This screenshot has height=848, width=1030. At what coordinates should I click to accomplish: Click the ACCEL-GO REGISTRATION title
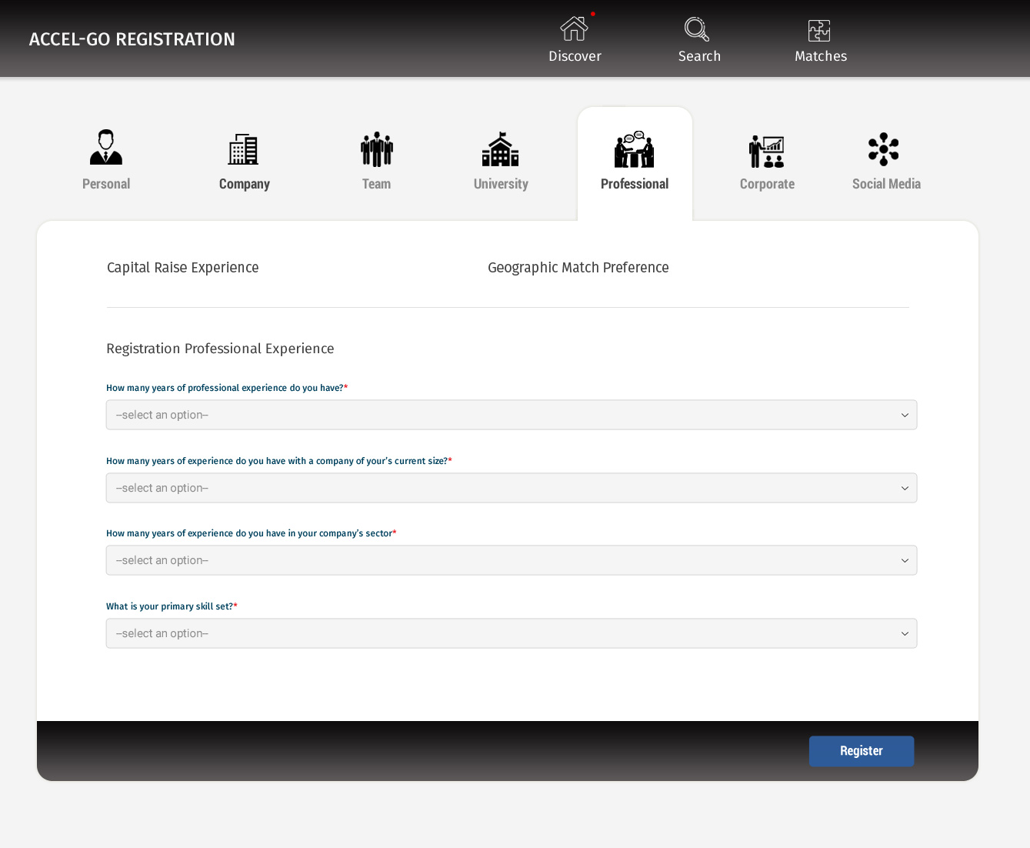132,39
